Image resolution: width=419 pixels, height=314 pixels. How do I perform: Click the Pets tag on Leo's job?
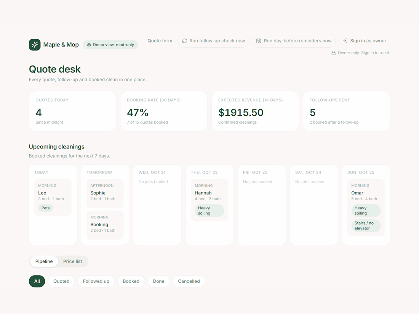[x=45, y=208]
